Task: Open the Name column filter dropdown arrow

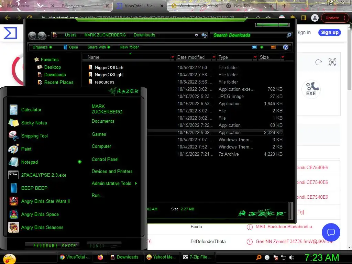Action: (x=173, y=57)
